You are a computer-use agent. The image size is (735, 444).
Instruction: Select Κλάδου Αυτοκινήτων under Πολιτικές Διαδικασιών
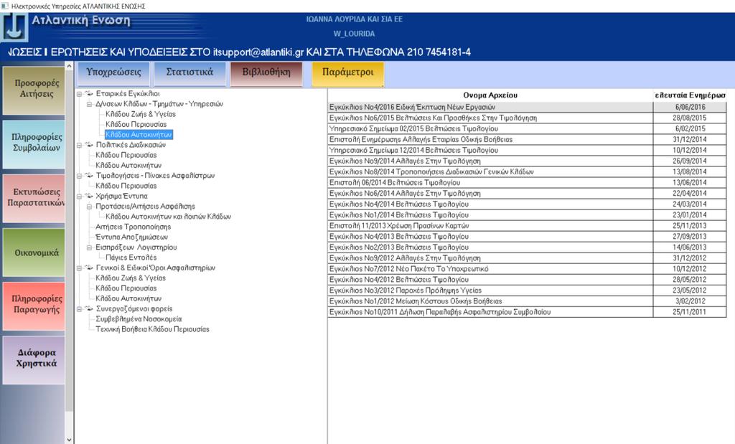click(128, 166)
